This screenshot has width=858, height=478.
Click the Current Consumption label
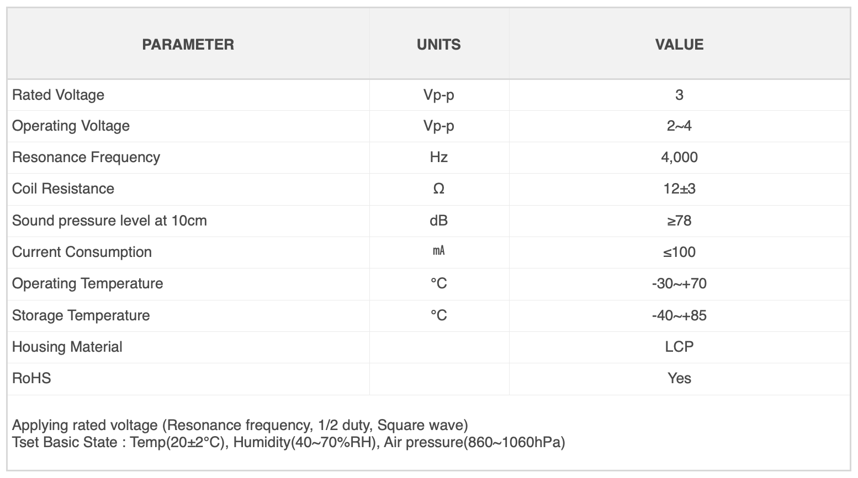coord(82,252)
